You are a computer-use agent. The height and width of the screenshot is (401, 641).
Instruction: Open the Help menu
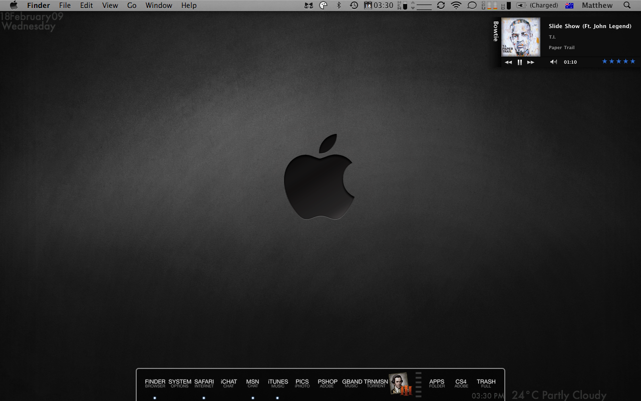(x=189, y=6)
